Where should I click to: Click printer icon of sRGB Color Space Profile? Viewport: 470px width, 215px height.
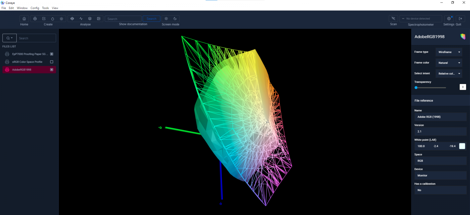[7, 62]
